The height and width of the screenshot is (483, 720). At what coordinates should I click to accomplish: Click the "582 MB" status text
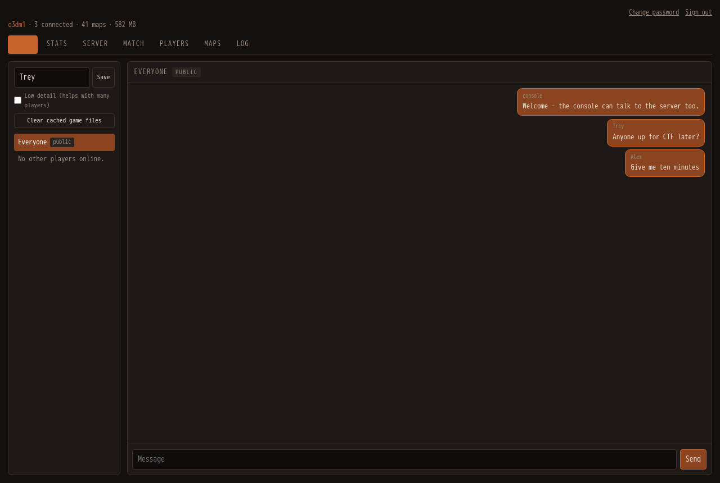pyautogui.click(x=125, y=25)
